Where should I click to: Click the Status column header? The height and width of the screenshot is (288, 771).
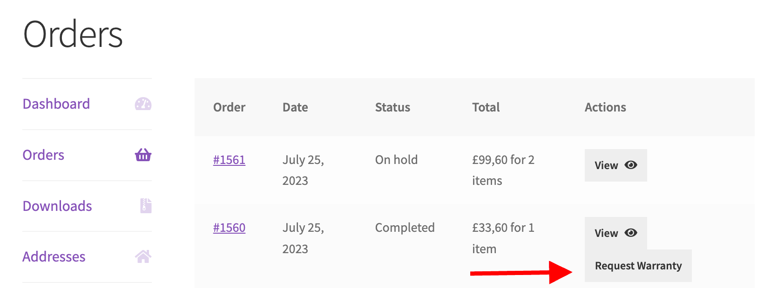point(392,107)
